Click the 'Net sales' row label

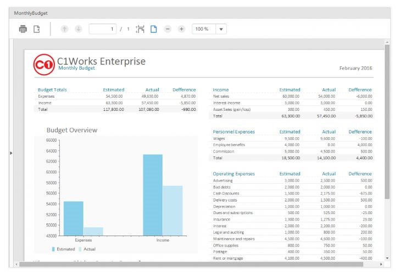pyautogui.click(x=221, y=97)
